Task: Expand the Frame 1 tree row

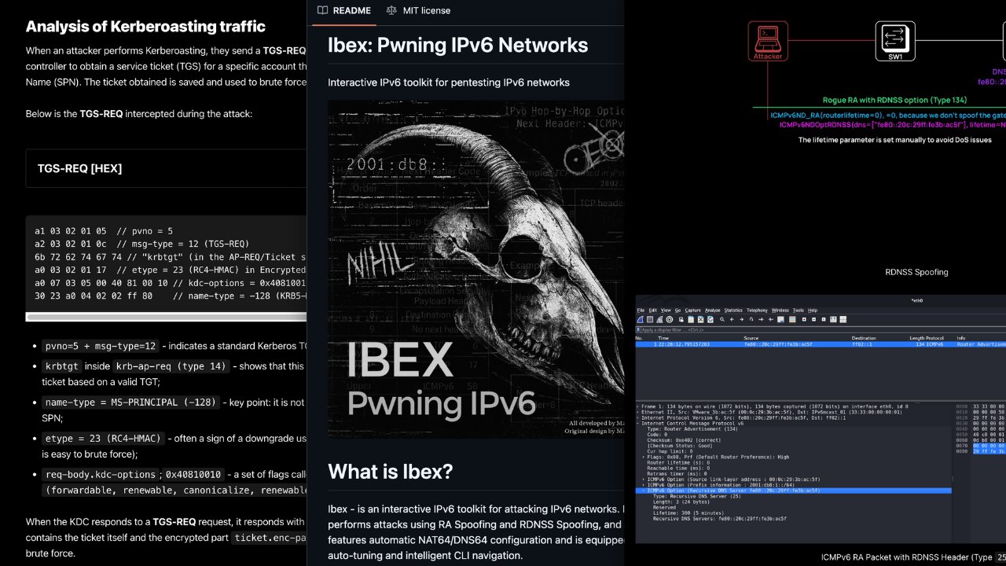Action: click(x=638, y=406)
